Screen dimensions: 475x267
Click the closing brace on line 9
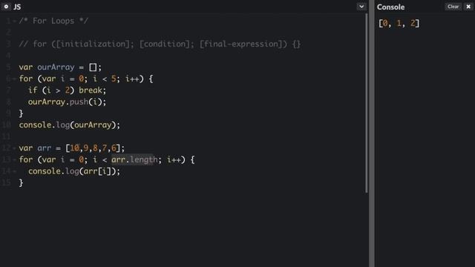tap(21, 113)
